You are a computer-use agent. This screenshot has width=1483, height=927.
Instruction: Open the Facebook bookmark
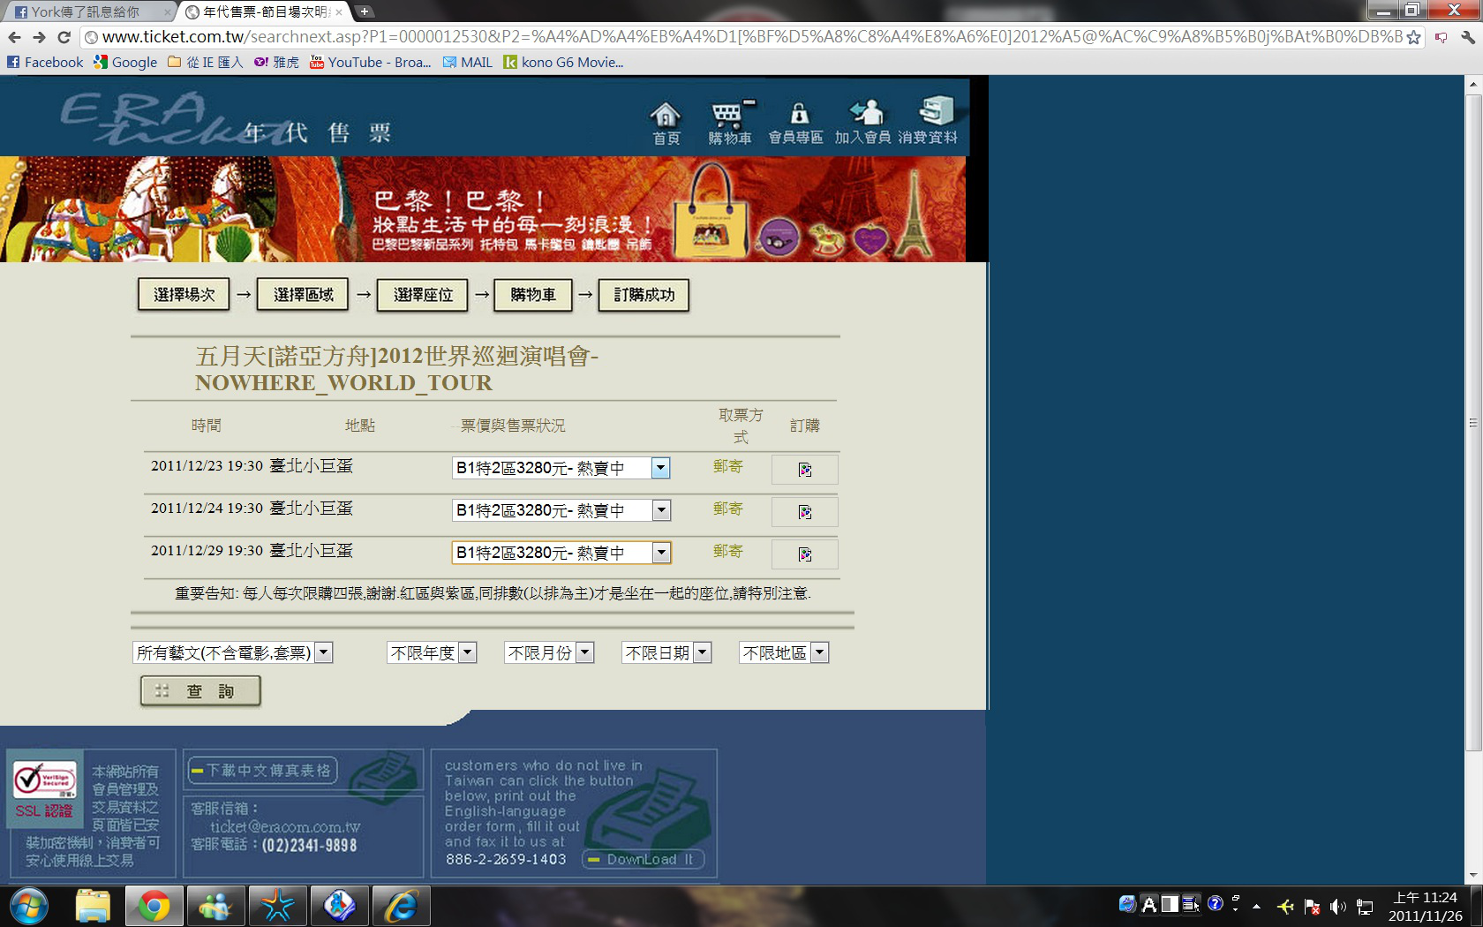pos(45,62)
